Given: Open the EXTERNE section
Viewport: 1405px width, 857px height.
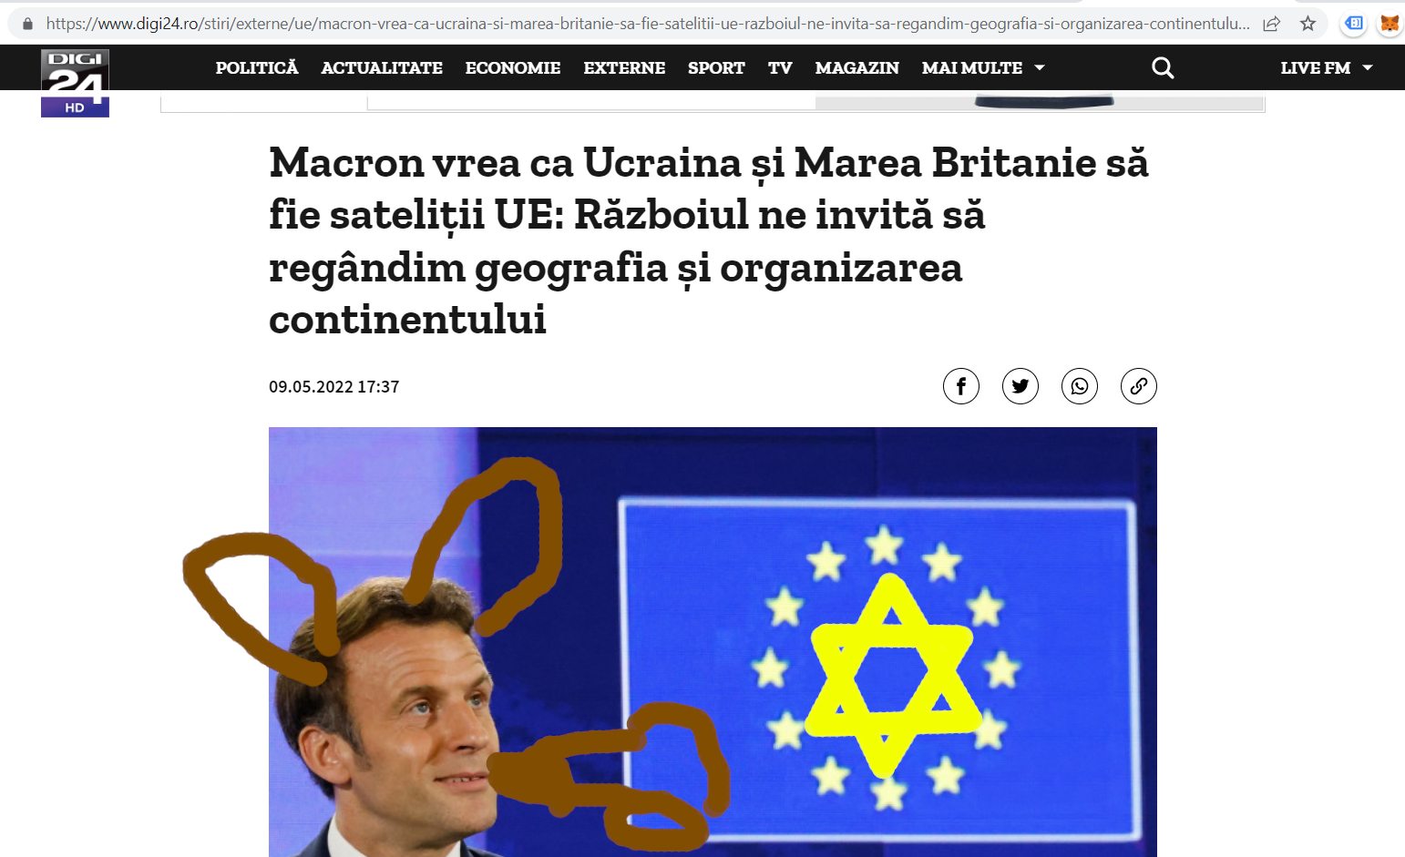Looking at the screenshot, I should (x=624, y=67).
